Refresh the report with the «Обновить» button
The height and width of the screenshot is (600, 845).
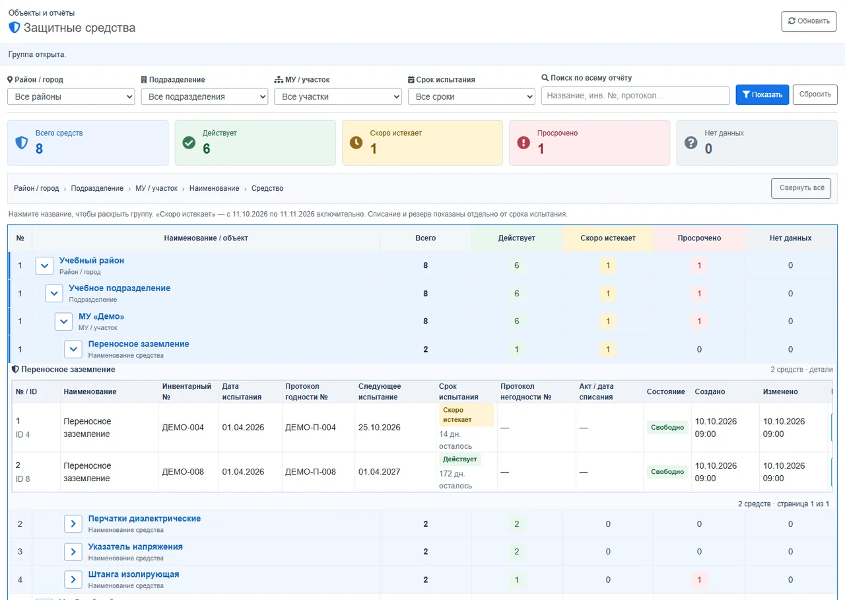pyautogui.click(x=809, y=21)
